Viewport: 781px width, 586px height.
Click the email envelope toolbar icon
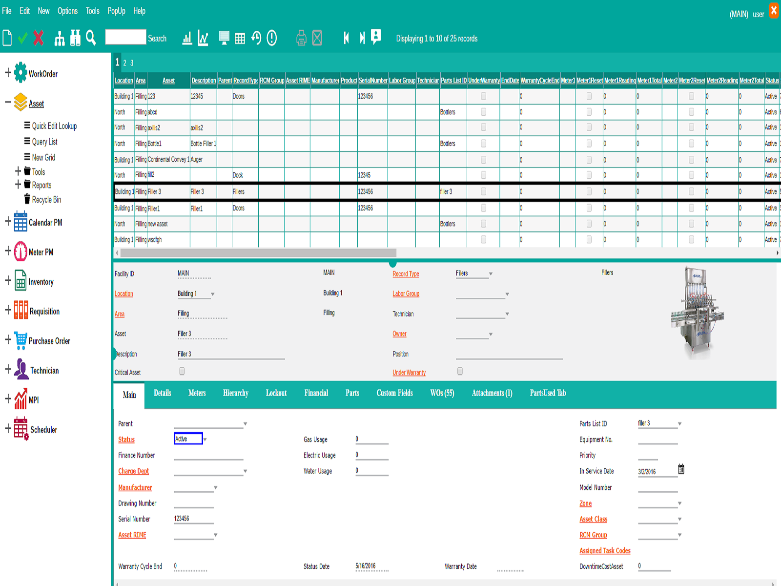(317, 38)
